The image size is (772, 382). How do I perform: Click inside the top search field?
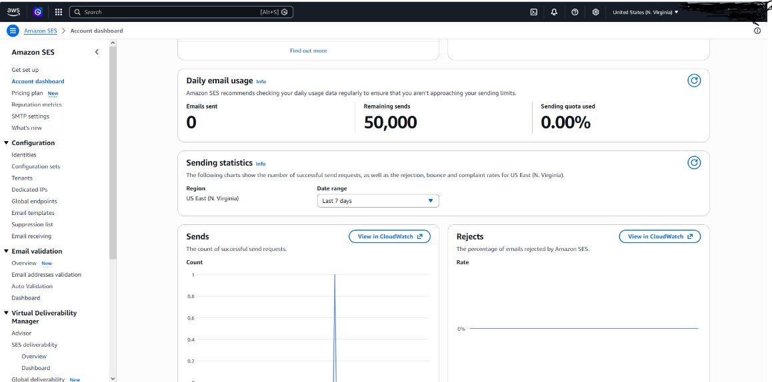click(x=181, y=12)
